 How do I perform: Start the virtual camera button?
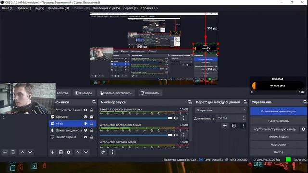[275, 129]
